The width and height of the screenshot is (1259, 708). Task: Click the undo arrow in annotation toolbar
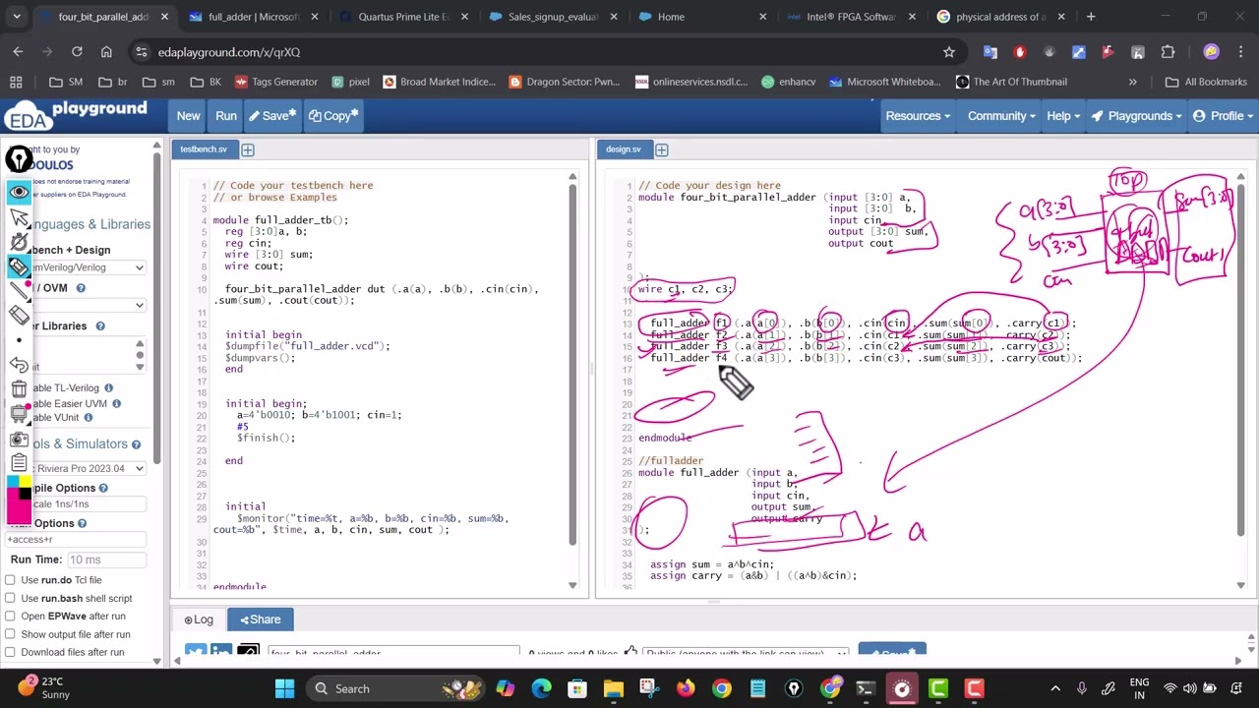19,365
